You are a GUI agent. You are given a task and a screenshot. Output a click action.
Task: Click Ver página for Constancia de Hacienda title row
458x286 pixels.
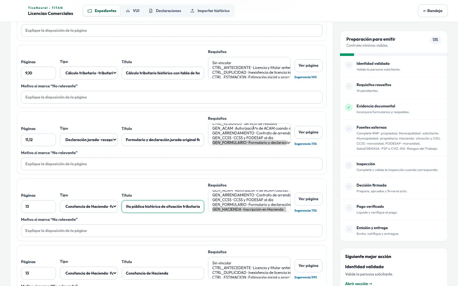click(308, 266)
